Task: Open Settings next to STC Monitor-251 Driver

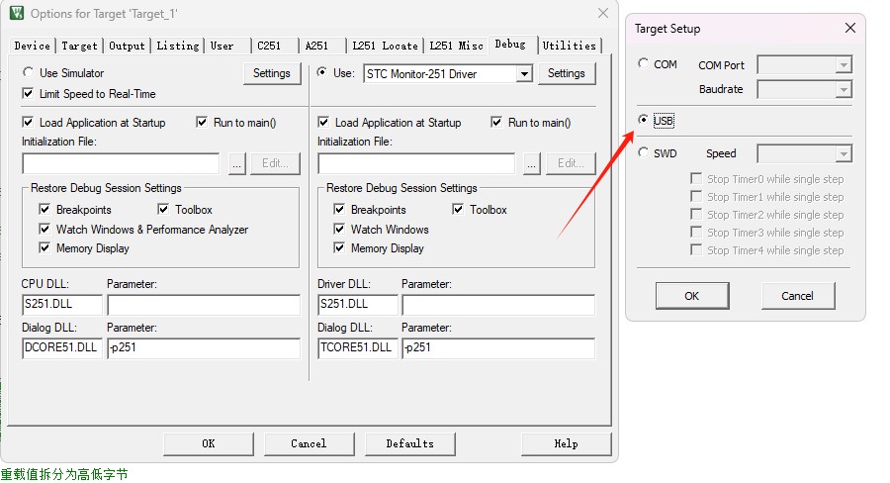Action: [x=566, y=73]
